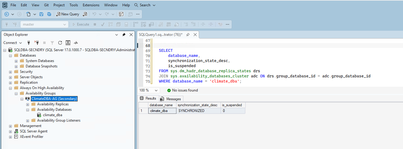Open the Object Explorer window position chevron
This screenshot has height=149, width=403.
(117, 35)
